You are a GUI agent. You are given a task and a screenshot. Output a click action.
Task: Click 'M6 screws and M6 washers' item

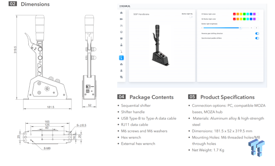pyautogui.click(x=144, y=131)
